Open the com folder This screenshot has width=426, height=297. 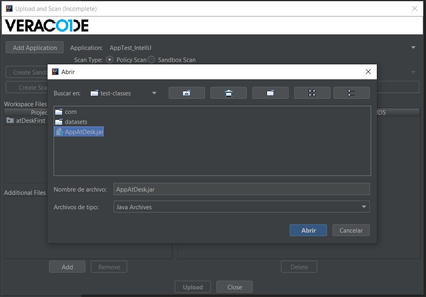click(66, 111)
